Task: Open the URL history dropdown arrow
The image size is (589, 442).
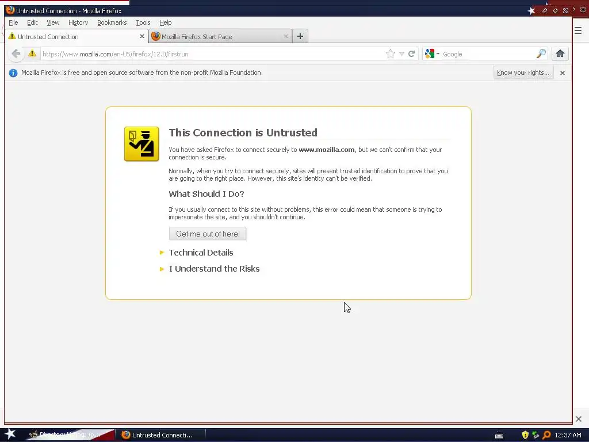Action: coord(401,54)
